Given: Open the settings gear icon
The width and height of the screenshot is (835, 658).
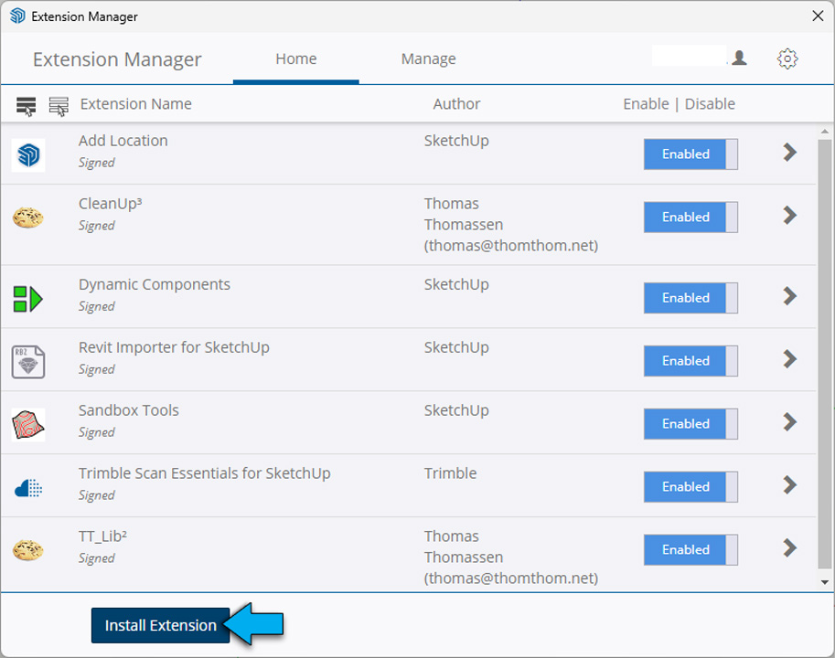Looking at the screenshot, I should point(787,58).
